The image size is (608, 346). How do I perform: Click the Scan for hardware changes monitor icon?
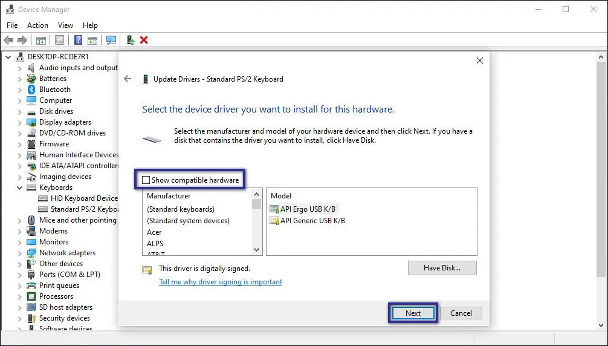(111, 40)
